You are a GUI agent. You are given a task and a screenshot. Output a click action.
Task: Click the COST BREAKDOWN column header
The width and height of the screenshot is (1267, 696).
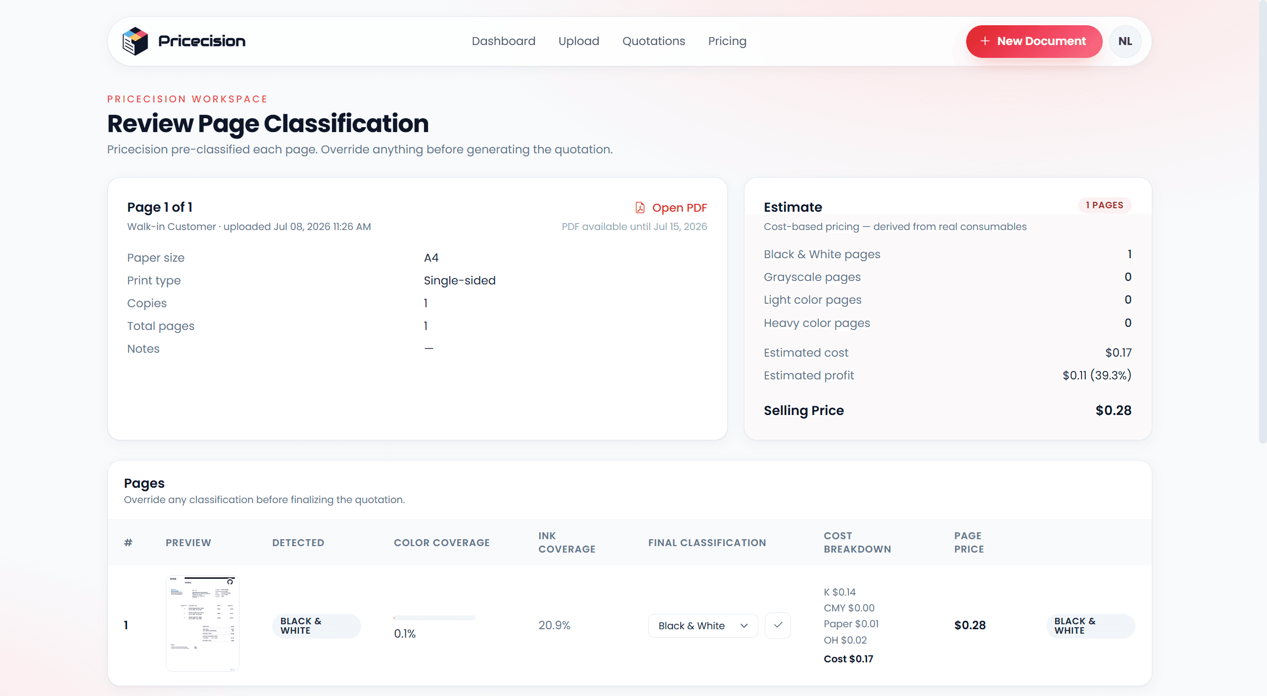857,543
